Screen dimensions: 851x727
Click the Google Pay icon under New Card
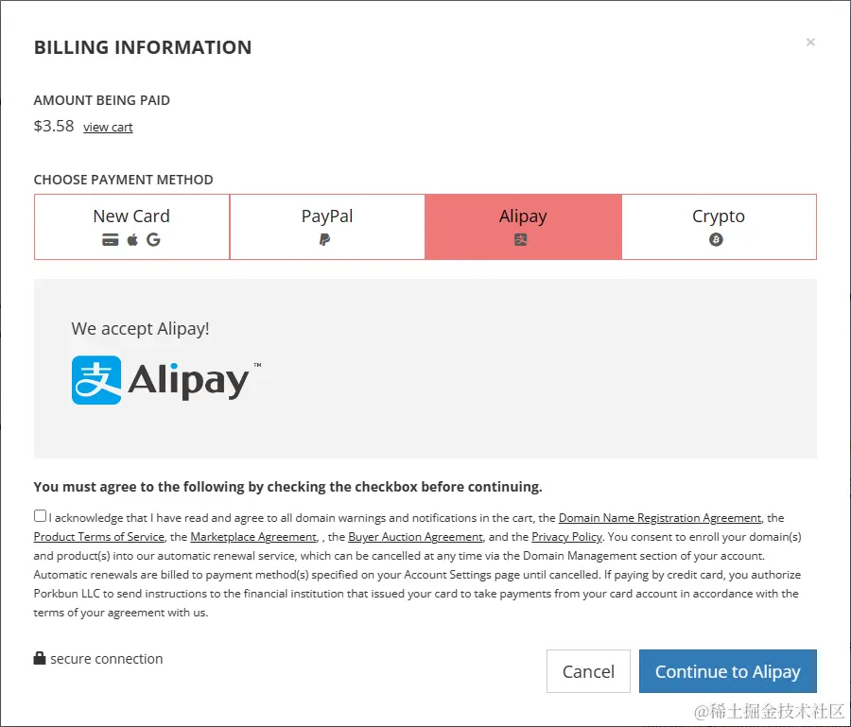click(x=153, y=239)
